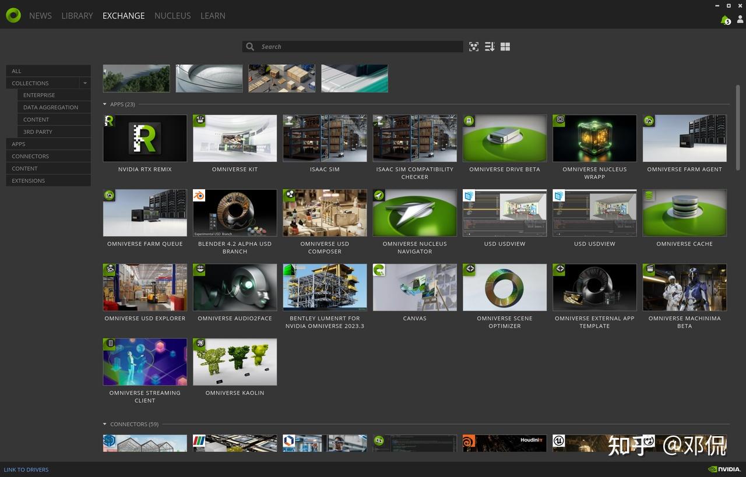Screen dimensions: 746x477
Task: Switch to grid view layout icon
Action: pyautogui.click(x=505, y=47)
